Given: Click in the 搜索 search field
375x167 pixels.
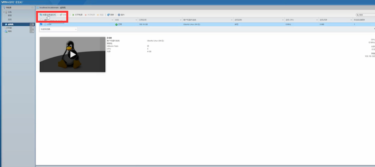Looking at the screenshot, I should click(366, 15).
